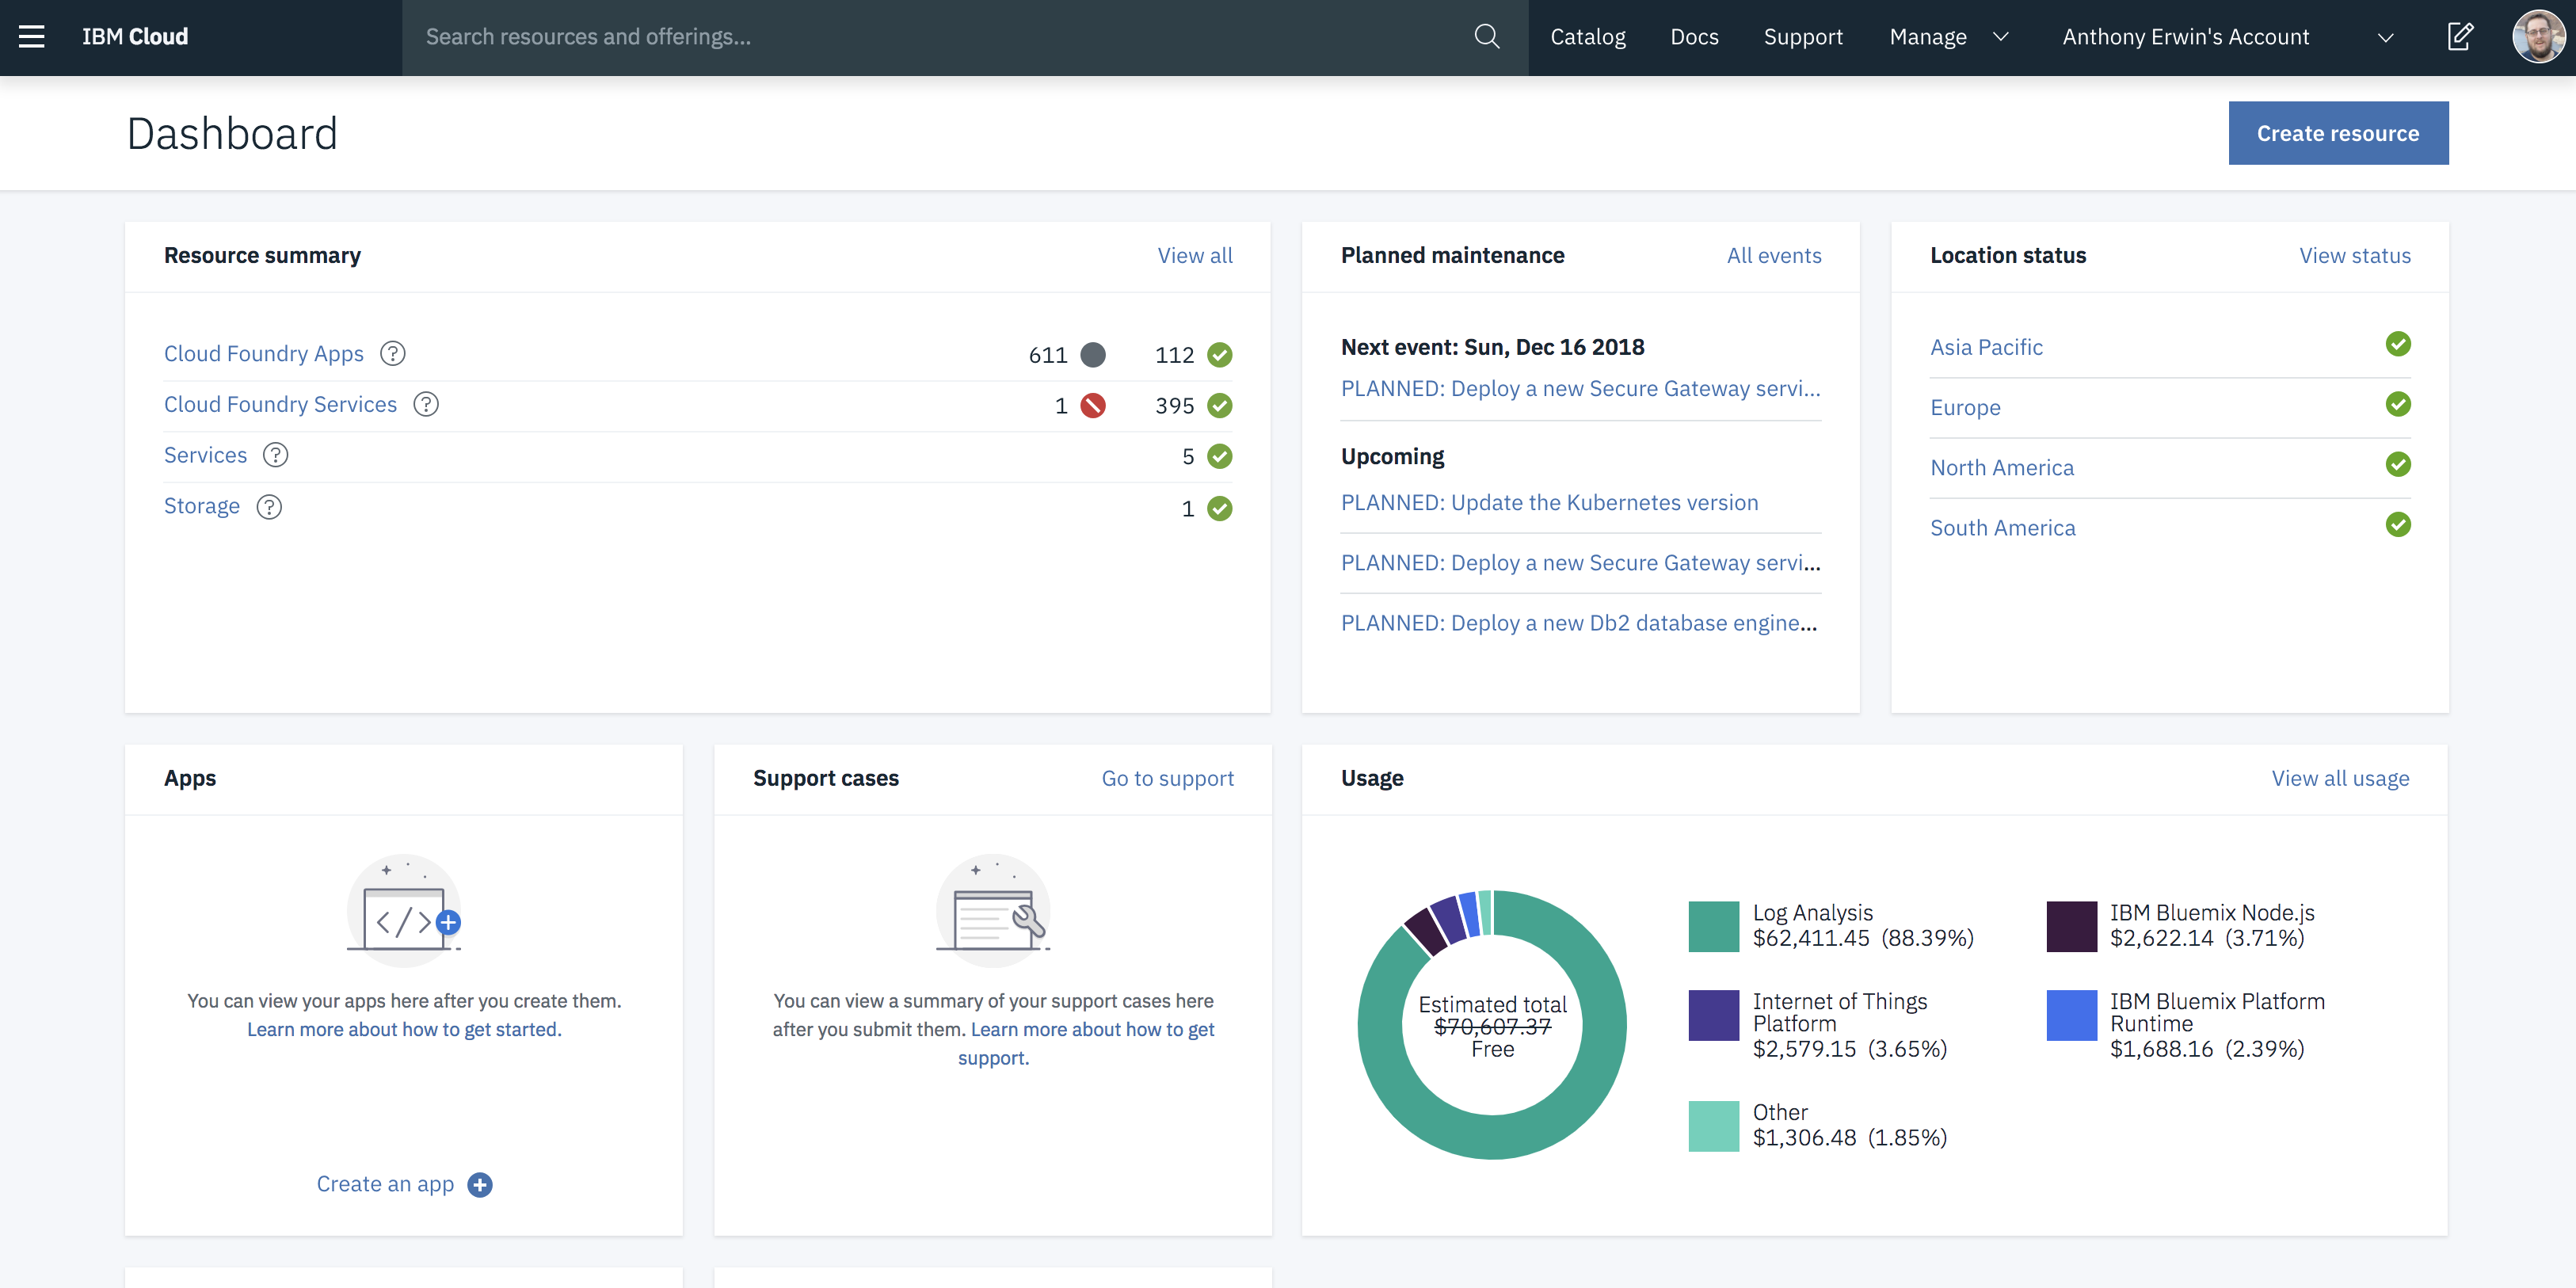Open All events in Planned maintenance

(x=1774, y=256)
